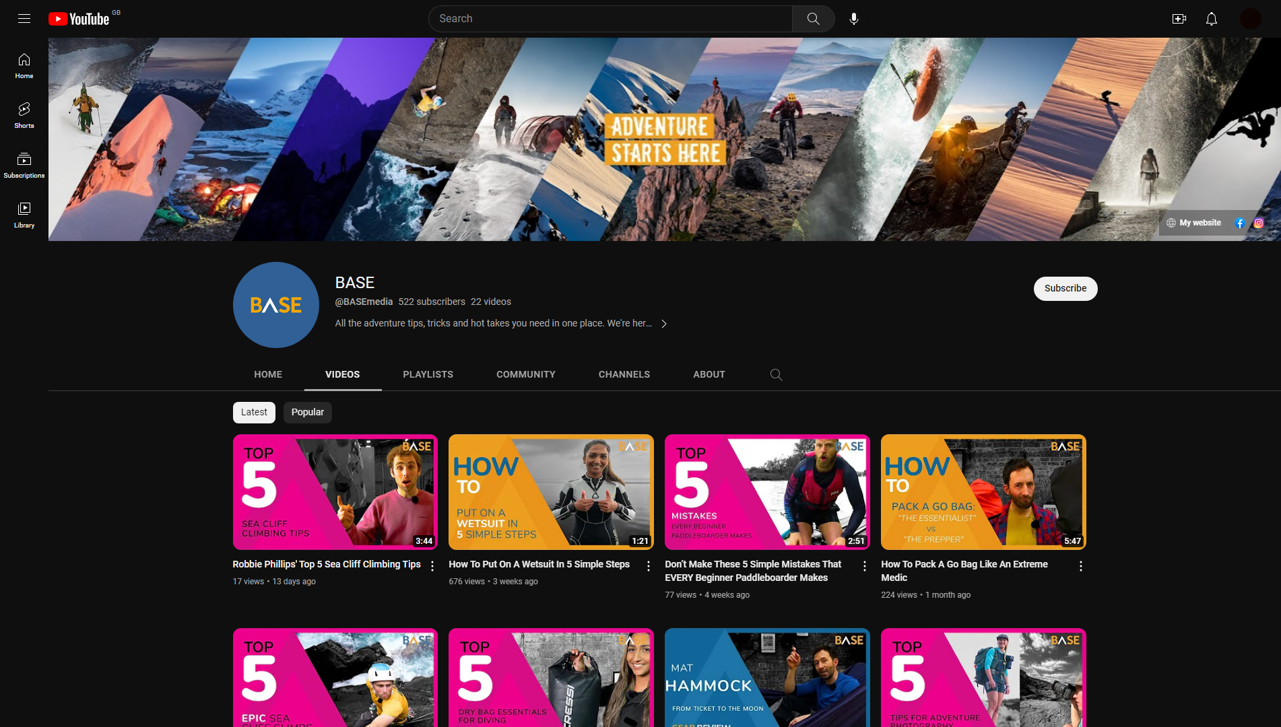Open options menu for Sea Cliff Climbing Tips video
Screen dimensions: 1281x727
(432, 566)
